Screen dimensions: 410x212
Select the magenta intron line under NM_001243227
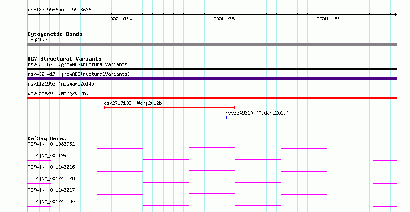[x=212, y=194]
